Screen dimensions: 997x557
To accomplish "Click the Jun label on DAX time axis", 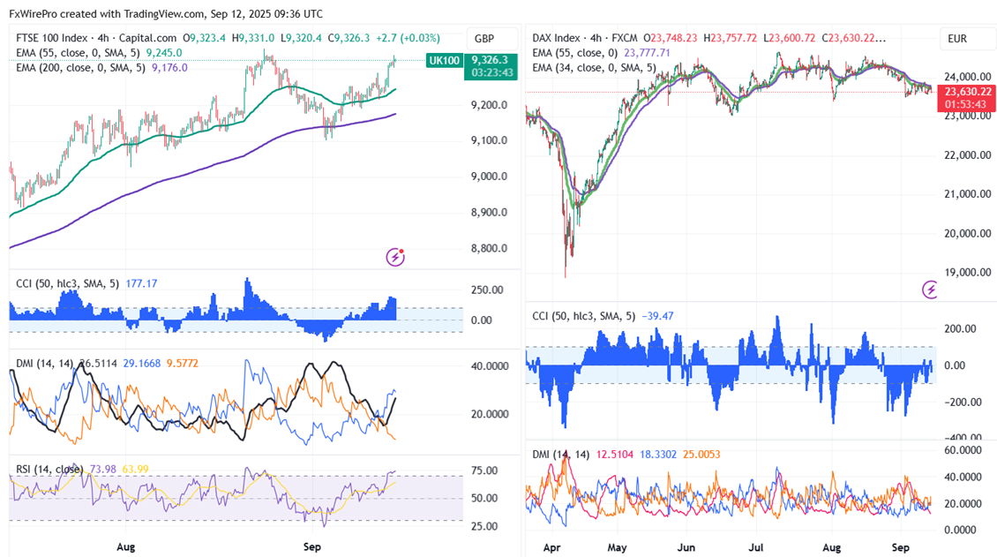I will point(686,547).
